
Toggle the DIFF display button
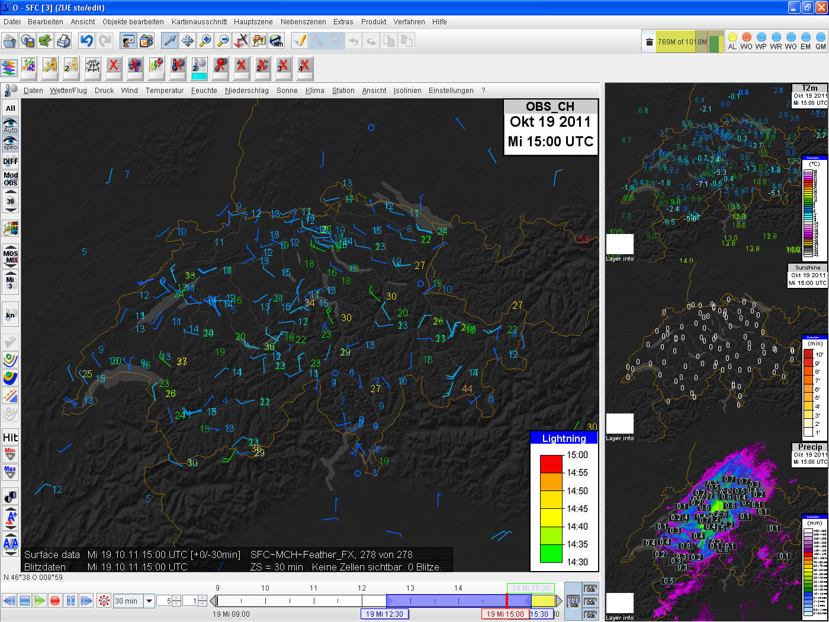click(x=11, y=161)
